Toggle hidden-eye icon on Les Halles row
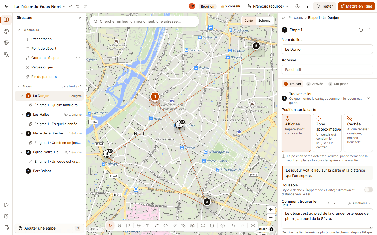377x235 pixels. 66,115
